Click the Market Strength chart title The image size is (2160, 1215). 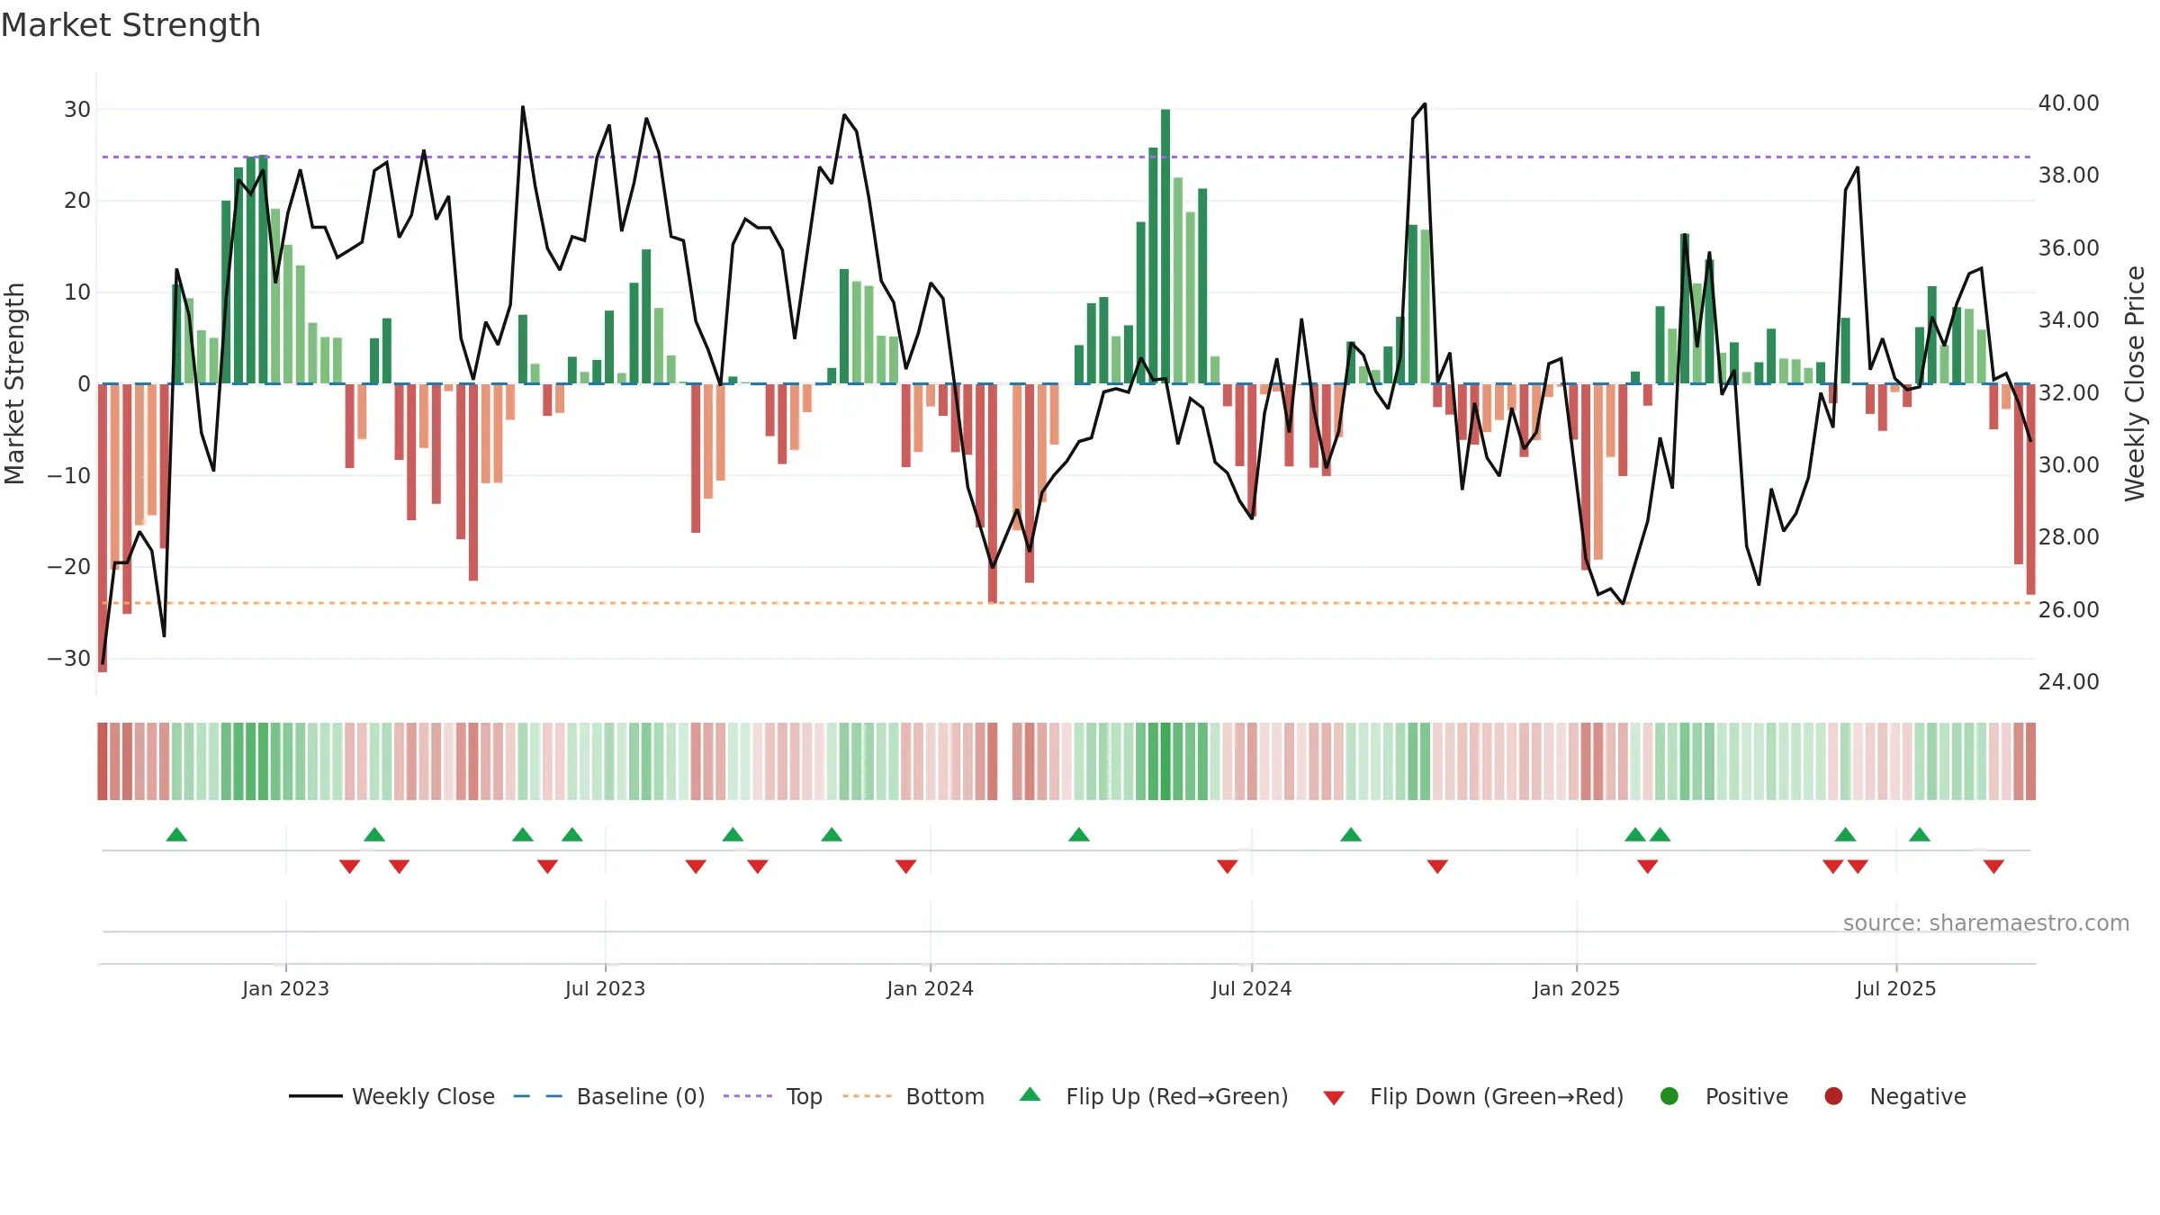pos(130,25)
